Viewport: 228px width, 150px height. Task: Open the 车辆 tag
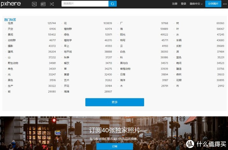coord(179,40)
